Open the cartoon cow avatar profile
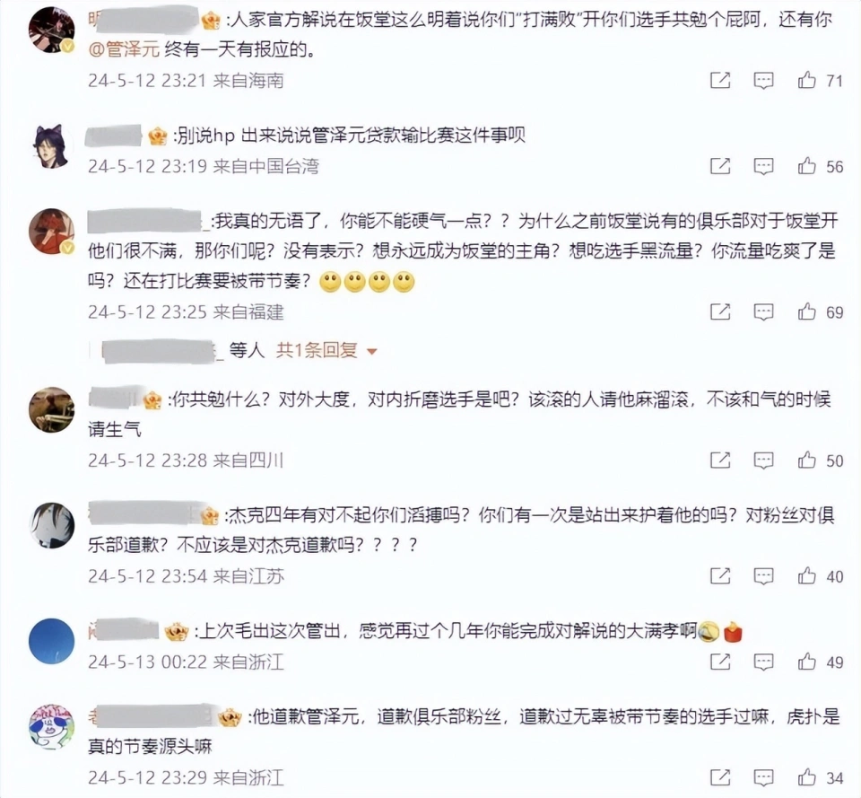The image size is (861, 798). [x=52, y=726]
